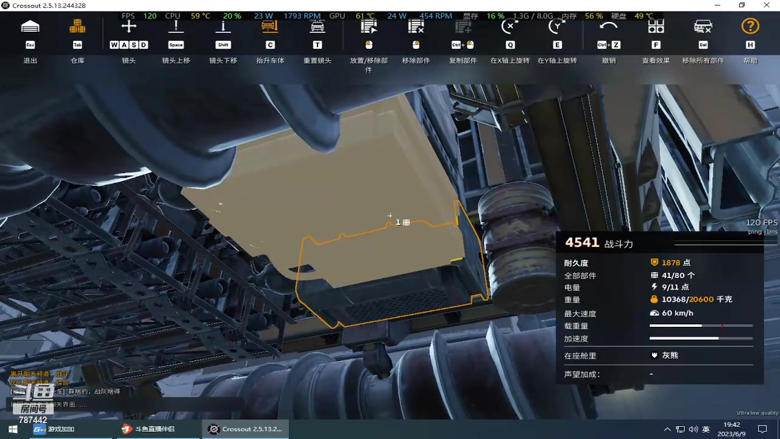The image size is (780, 439).
Task: Click the taskbar network icon
Action: [x=680, y=429]
